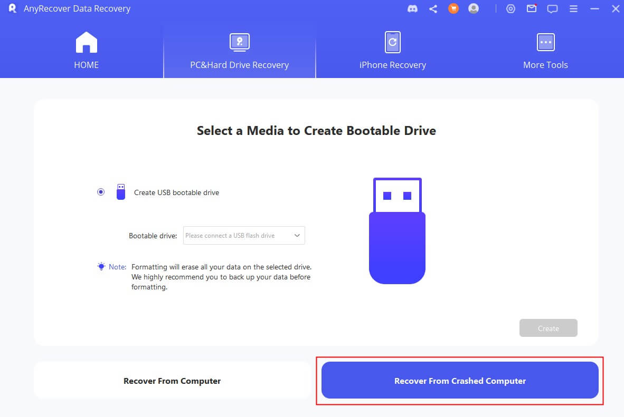Expand the Bootable drive dropdown
The image size is (624, 417).
[244, 236]
